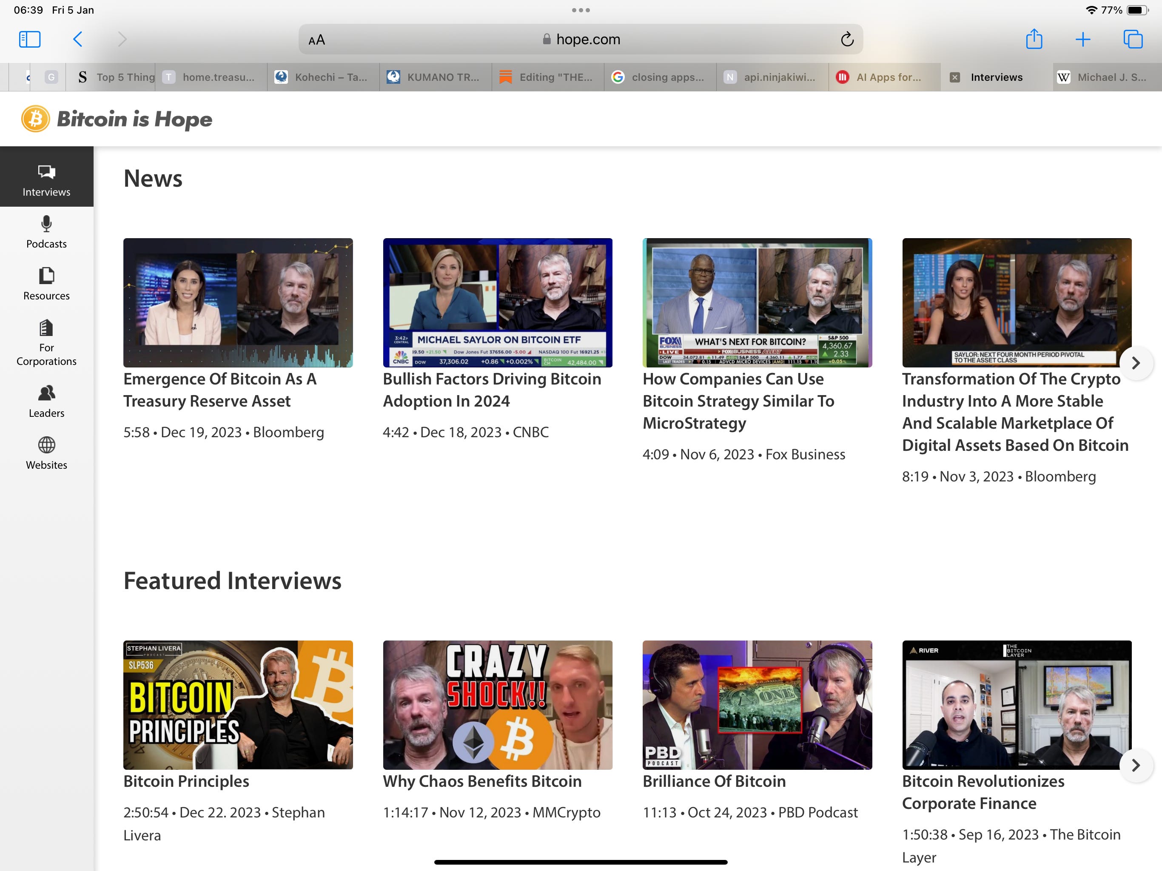1162x871 pixels.
Task: Play the Bloomberg Nov 3 interview thumbnail
Action: (1017, 302)
